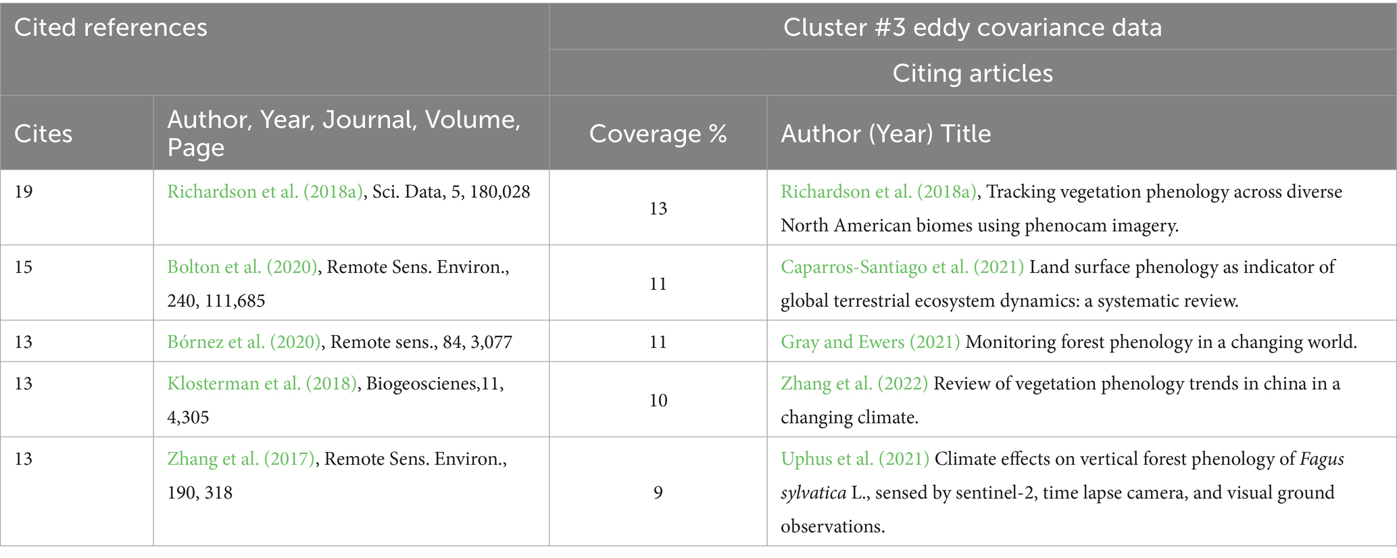Click Caparros-Santiago et al. (2021) citation link
Screen dimensions: 1397x558
902,267
